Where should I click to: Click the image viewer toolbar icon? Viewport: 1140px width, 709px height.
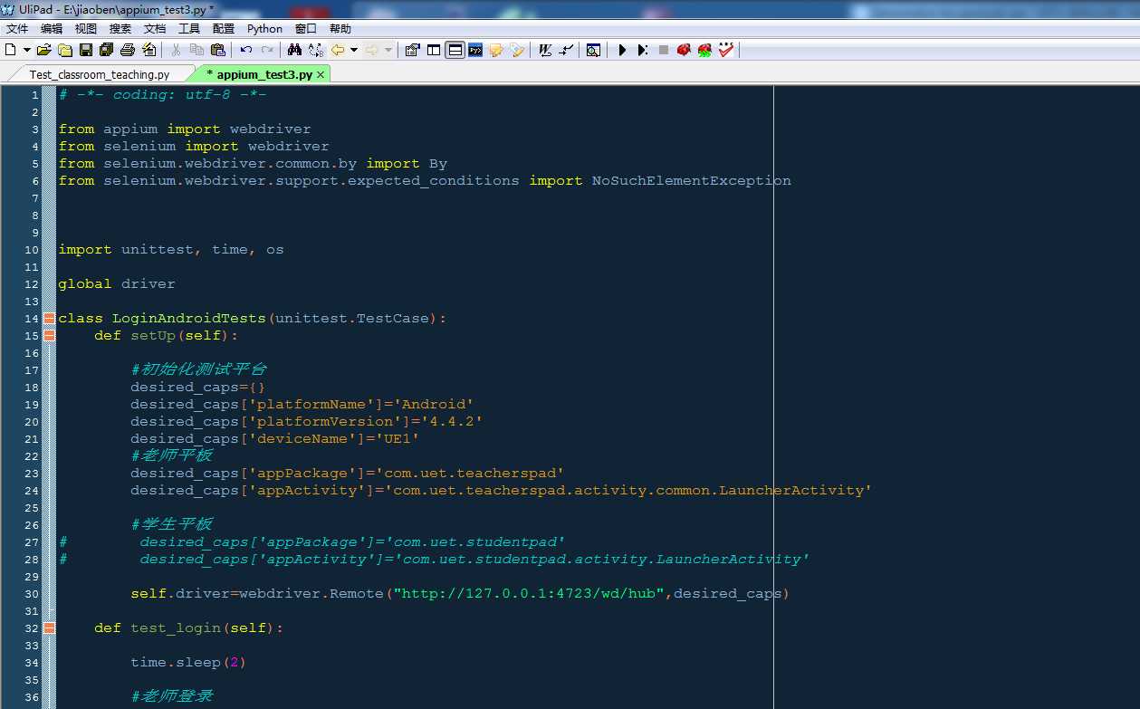pos(593,50)
